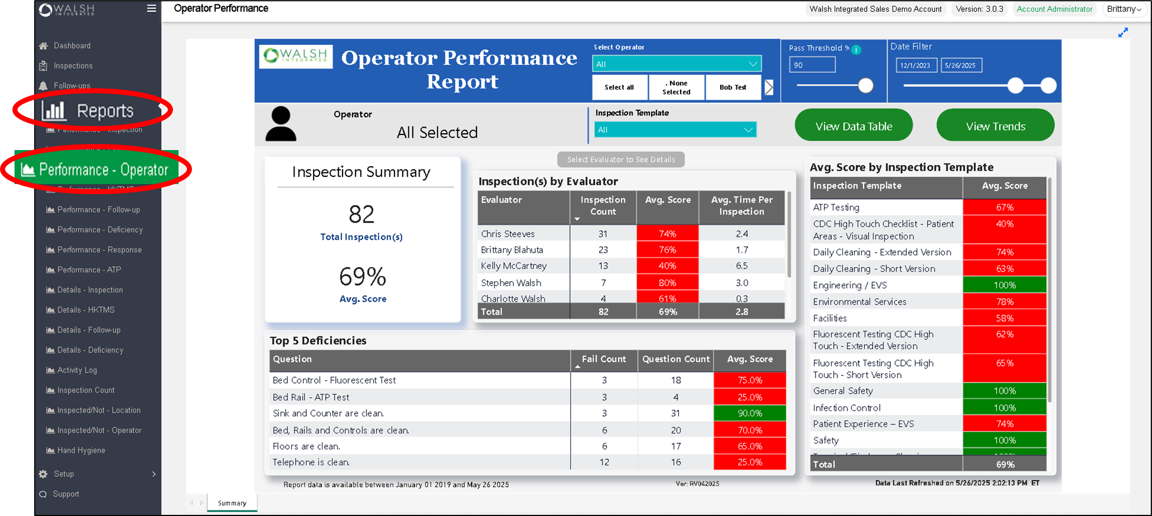1152x516 pixels.
Task: Select the None Selected operator tile
Action: pyautogui.click(x=677, y=88)
